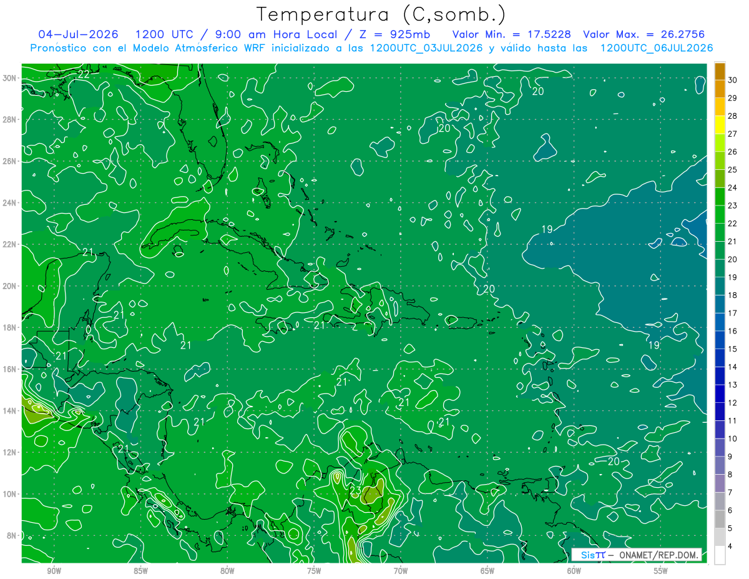Click the 18N latitude axis label
Screen dimensions: 749x579
coord(11,327)
